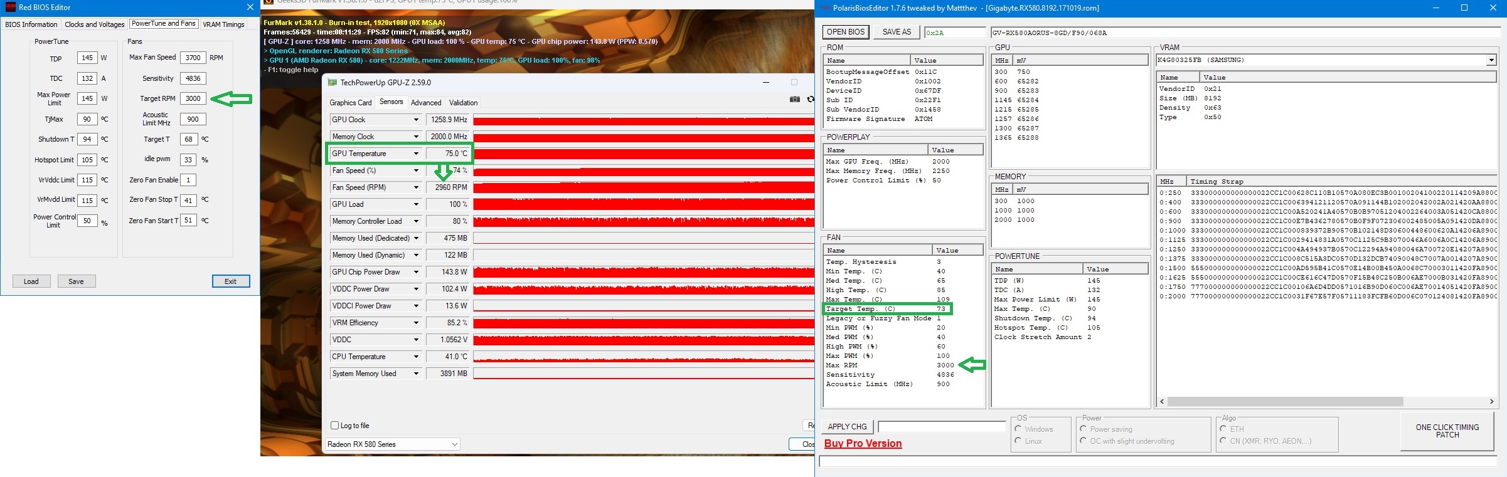
Task: Select the PowerTune and Fans tab
Action: (164, 24)
